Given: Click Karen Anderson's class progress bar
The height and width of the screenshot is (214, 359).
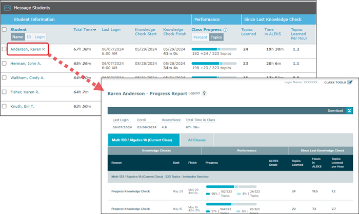Looking at the screenshot, I should [x=214, y=48].
